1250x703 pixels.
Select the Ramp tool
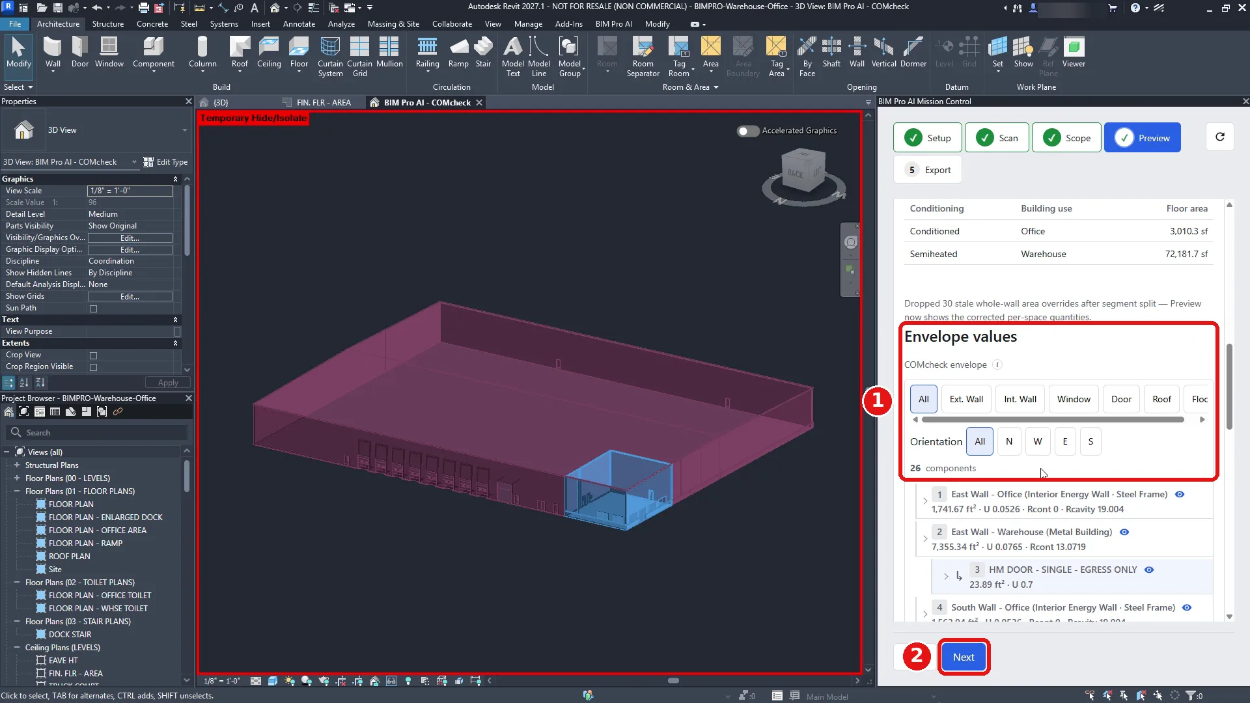pos(458,52)
